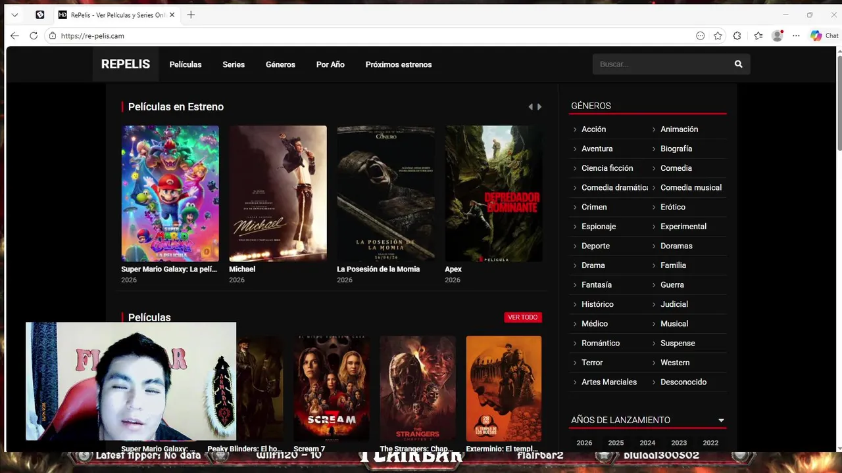Click the REPELIS logo
Image resolution: width=842 pixels, height=473 pixels.
tap(126, 64)
